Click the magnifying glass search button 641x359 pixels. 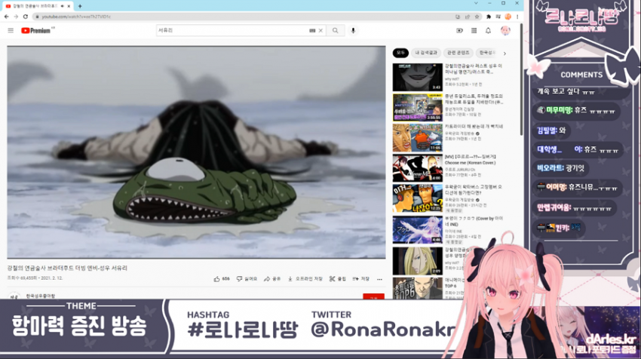(336, 31)
